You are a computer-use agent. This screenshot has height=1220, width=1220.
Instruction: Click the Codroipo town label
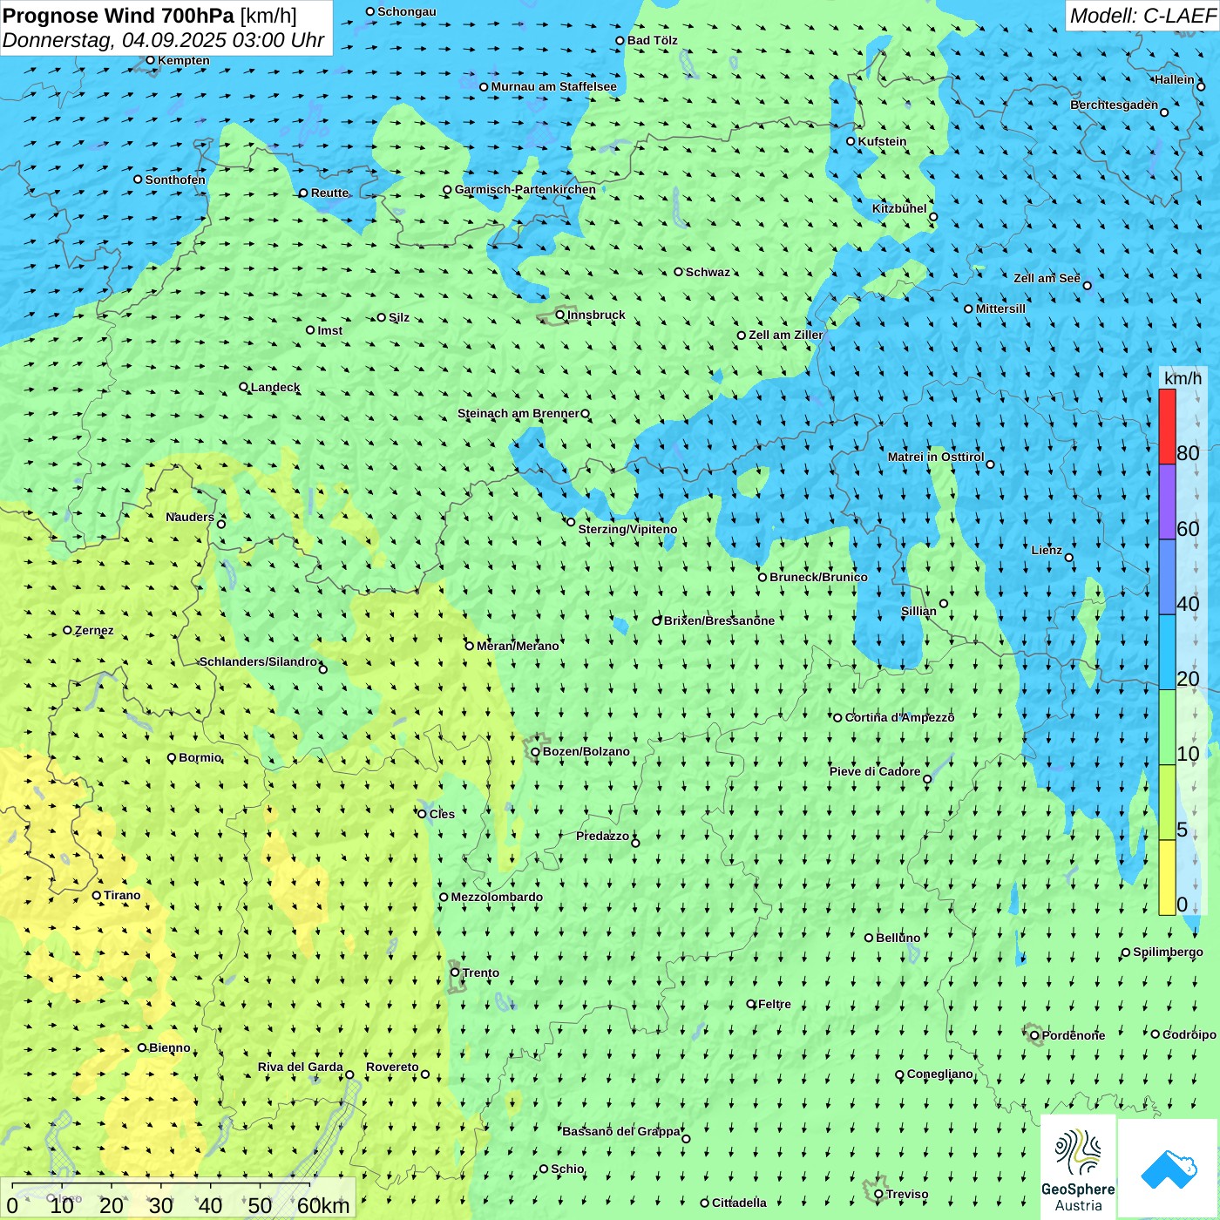[1189, 1034]
